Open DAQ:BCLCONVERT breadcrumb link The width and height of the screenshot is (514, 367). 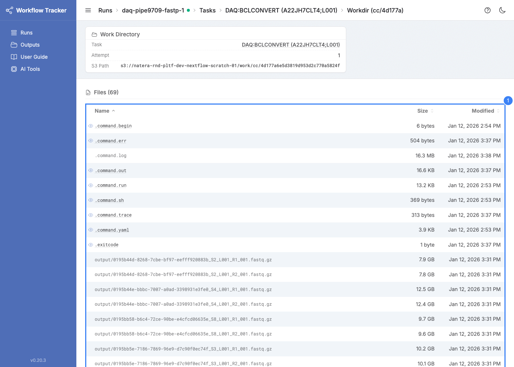coord(281,10)
